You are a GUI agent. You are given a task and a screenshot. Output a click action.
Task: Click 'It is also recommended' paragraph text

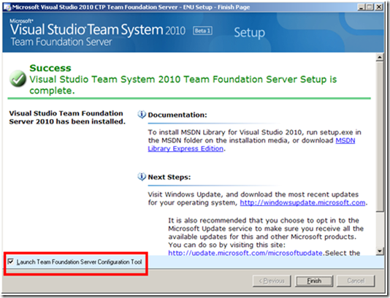(x=266, y=237)
